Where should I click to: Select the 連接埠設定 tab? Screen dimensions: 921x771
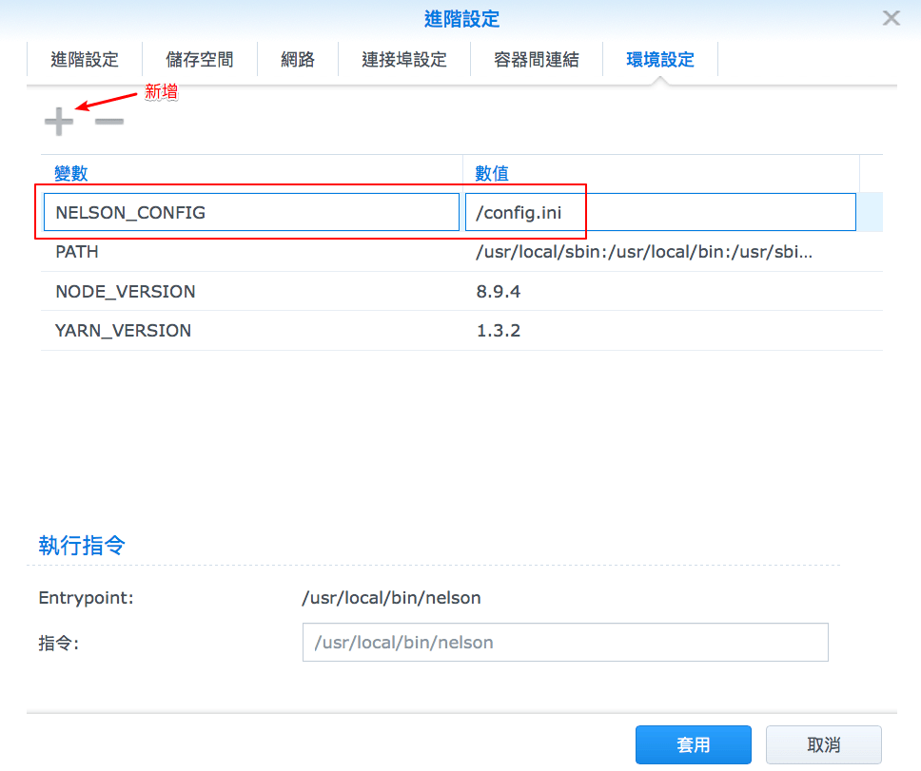(x=404, y=59)
